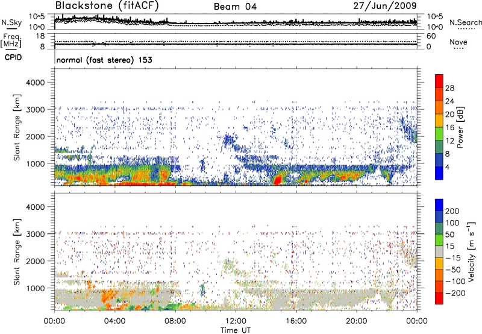The image size is (482, 334).
Task: Click the '18' frequency axis tick
Action: pos(40,36)
